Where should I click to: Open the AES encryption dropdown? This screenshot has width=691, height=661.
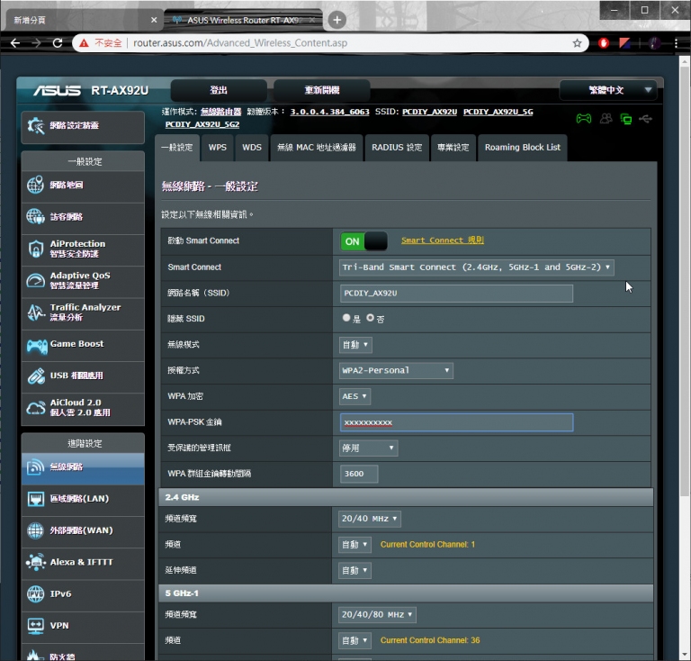coord(354,396)
